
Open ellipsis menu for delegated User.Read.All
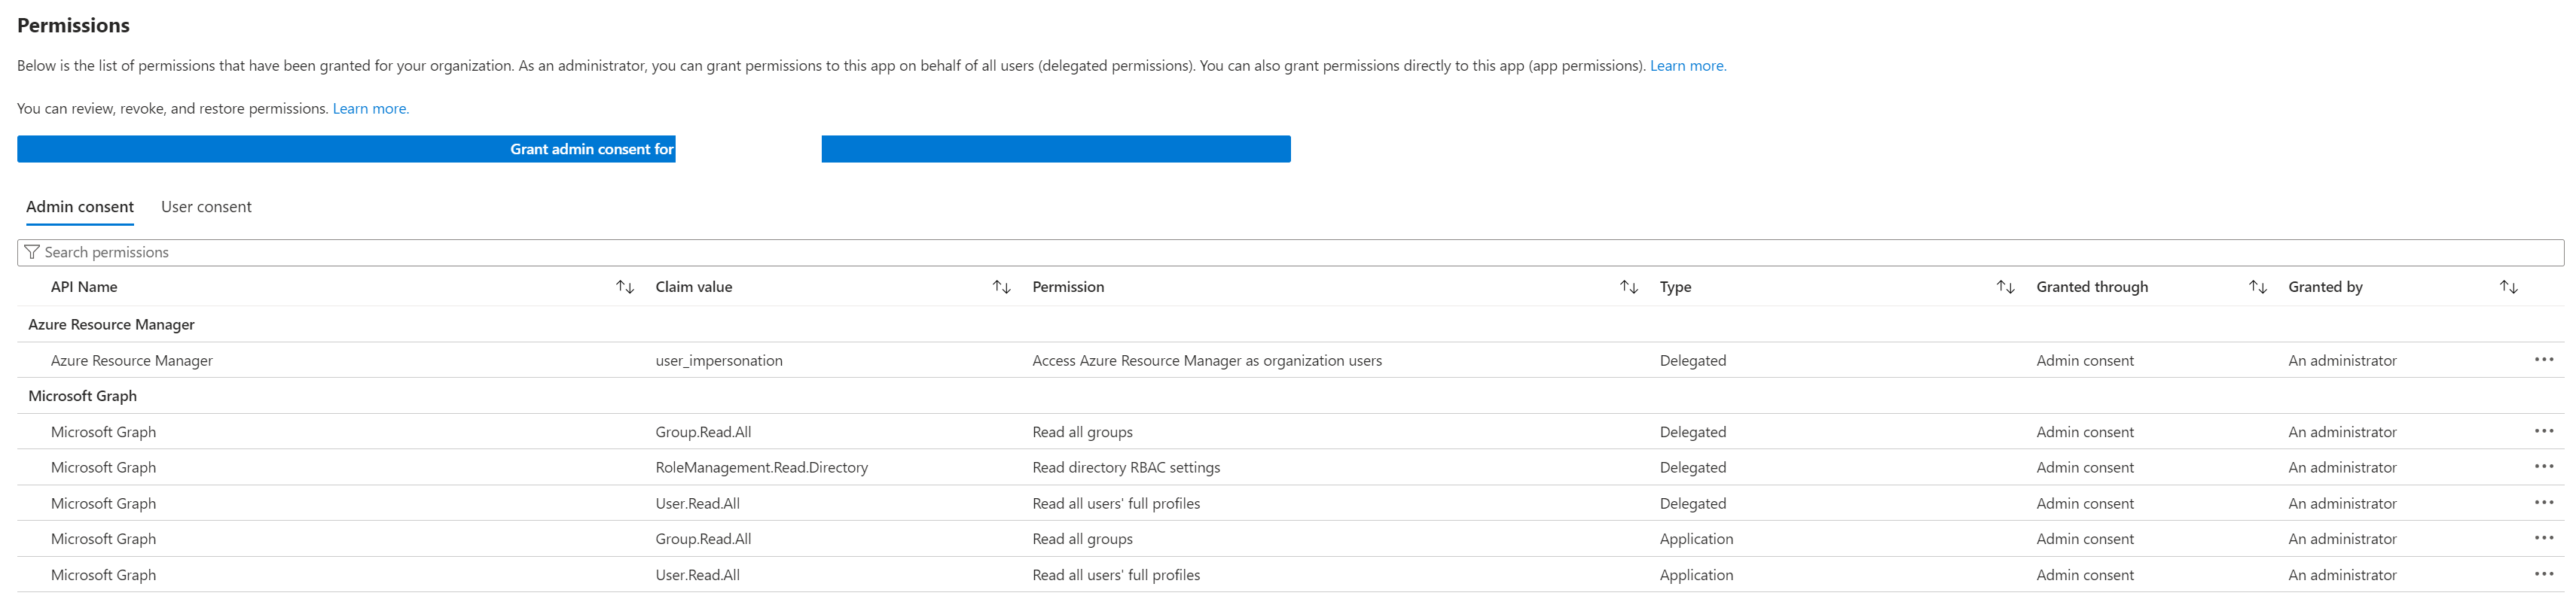coord(2543,503)
